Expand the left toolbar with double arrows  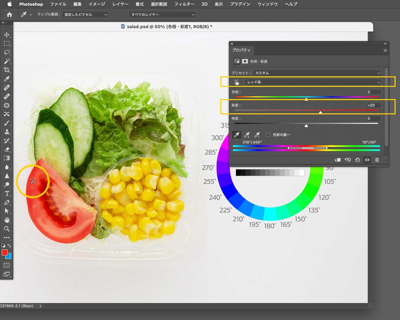point(3,23)
